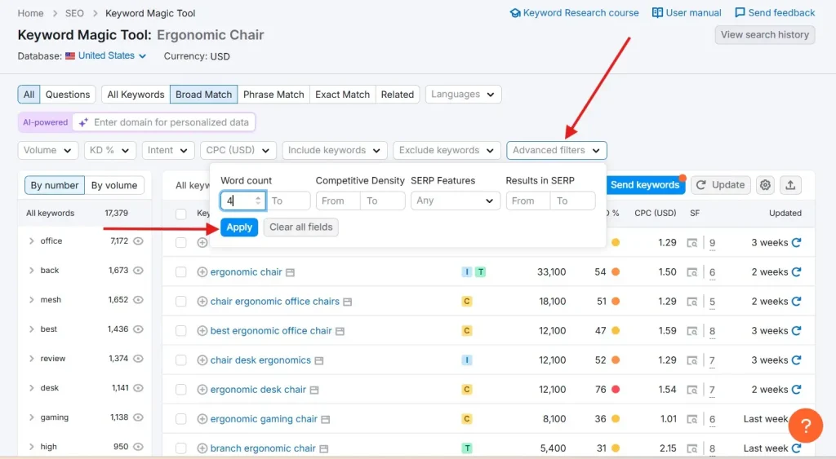Go to SEO breadcrumb
The height and width of the screenshot is (459, 836).
pyautogui.click(x=74, y=13)
